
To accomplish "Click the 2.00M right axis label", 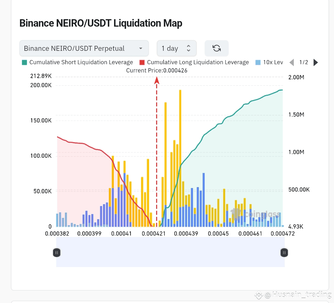I will 296,77.
